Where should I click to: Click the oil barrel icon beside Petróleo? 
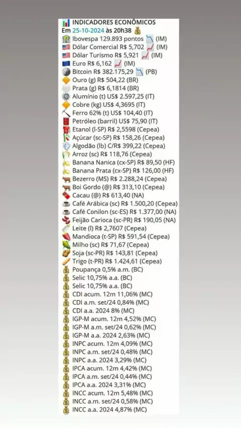point(66,121)
